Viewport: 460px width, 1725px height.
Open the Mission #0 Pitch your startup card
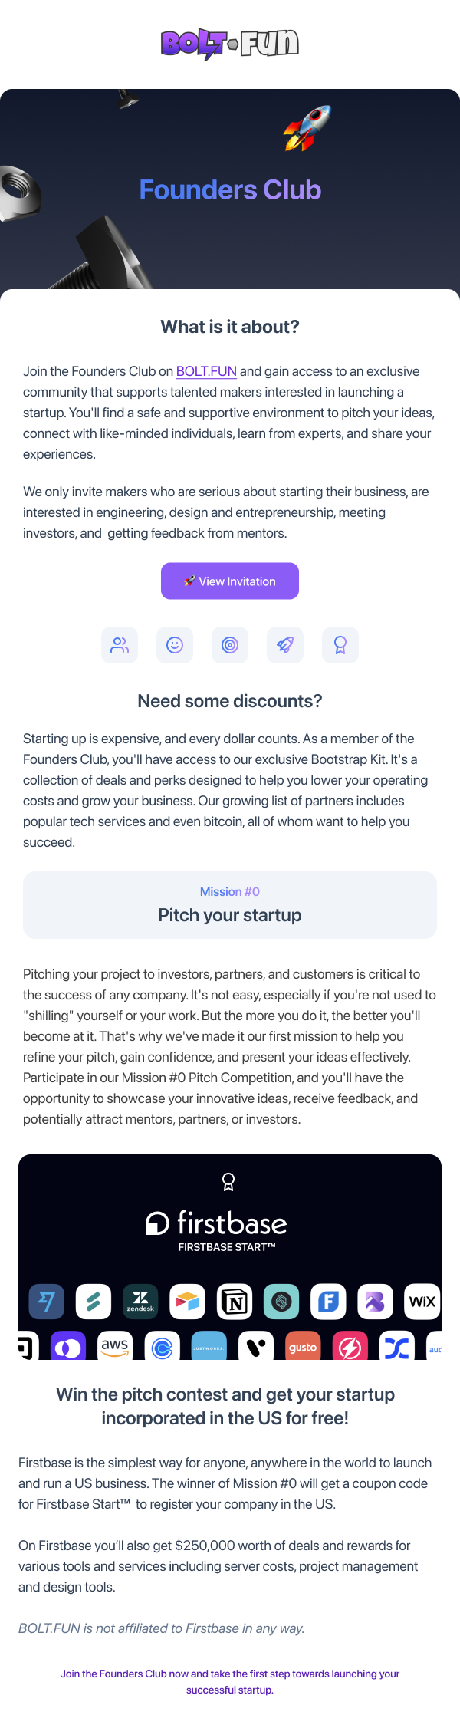(230, 905)
